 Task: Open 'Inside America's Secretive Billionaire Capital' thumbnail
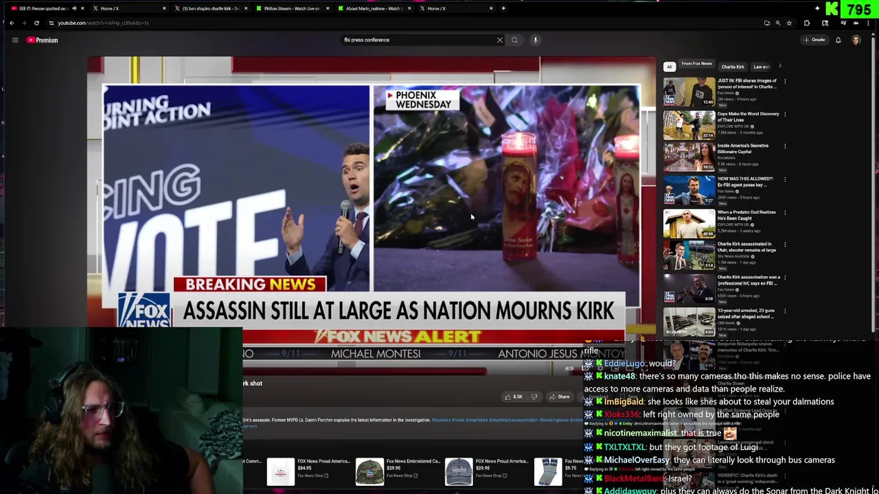point(689,156)
